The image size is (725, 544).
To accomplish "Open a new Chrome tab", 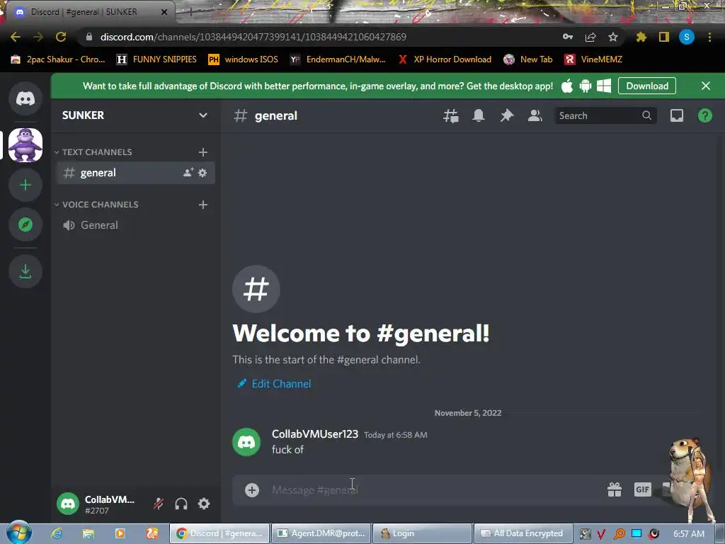I will click(x=190, y=12).
